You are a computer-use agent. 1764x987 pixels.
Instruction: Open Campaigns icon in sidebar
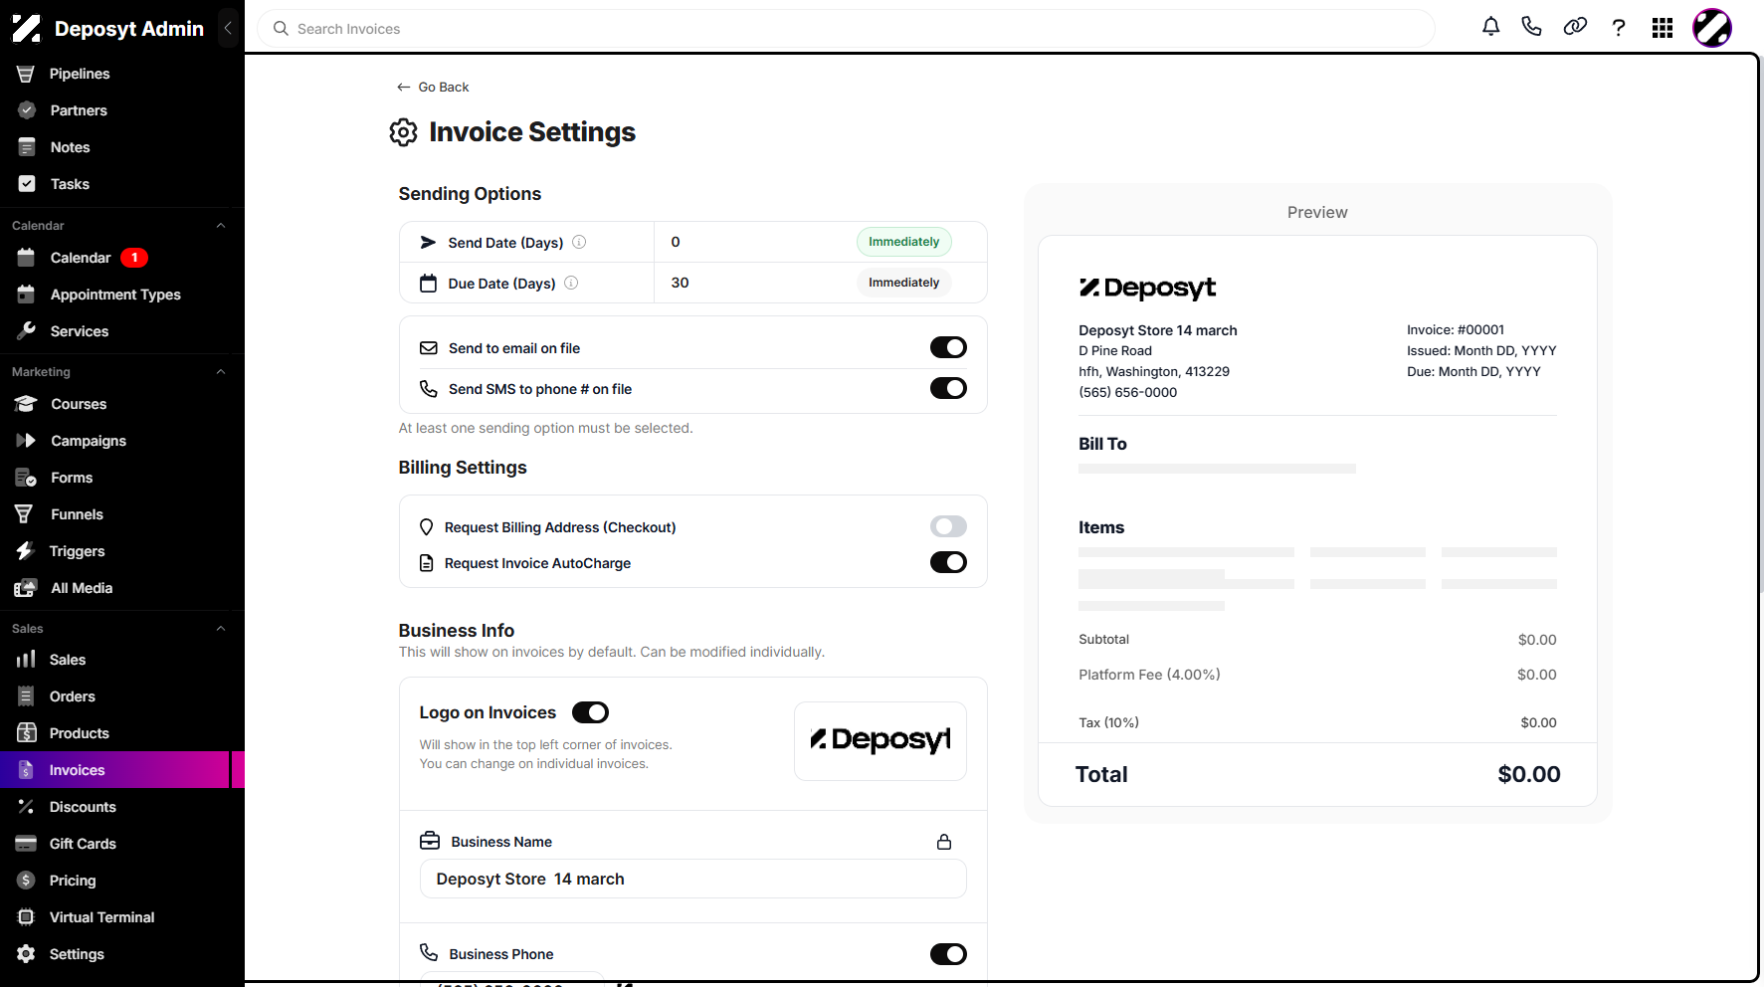coord(26,441)
